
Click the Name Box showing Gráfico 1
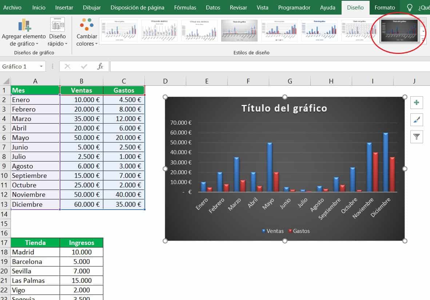pyautogui.click(x=19, y=66)
